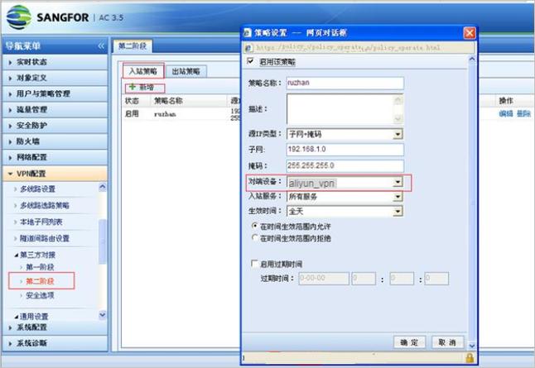Open the second phase item
This screenshot has height=368, width=535.
pyautogui.click(x=40, y=281)
